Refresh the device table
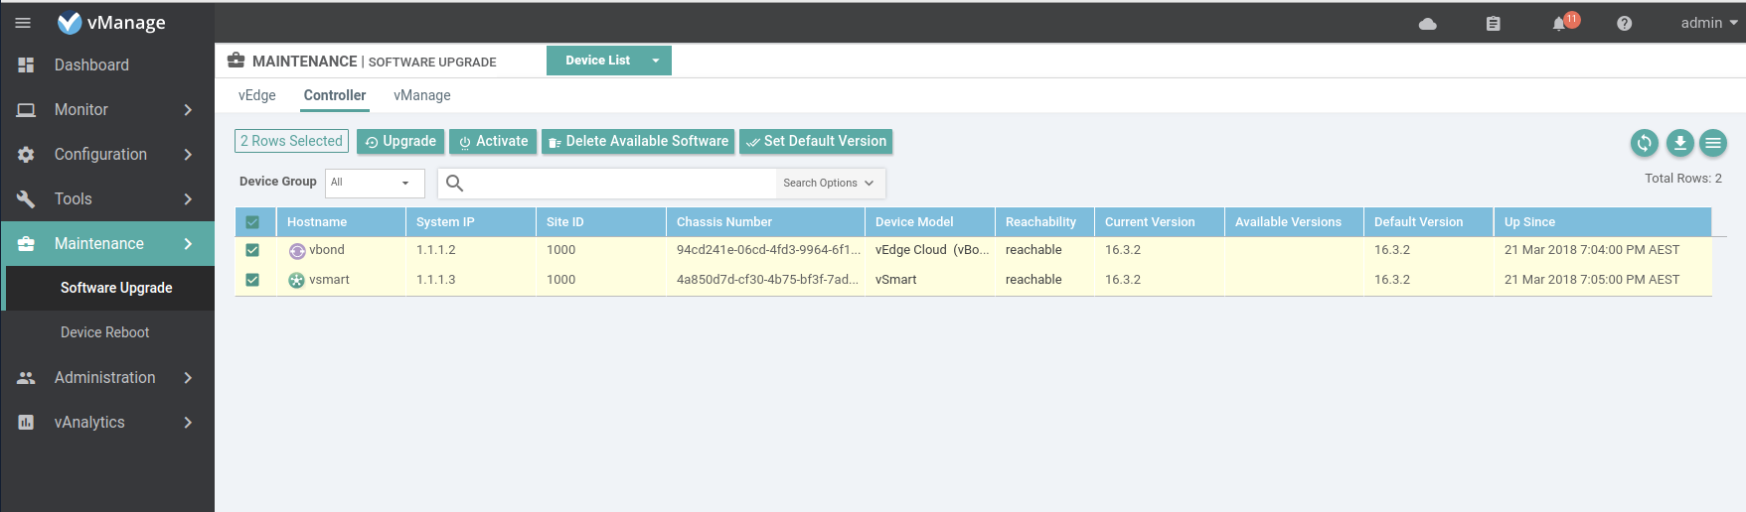 click(1645, 143)
